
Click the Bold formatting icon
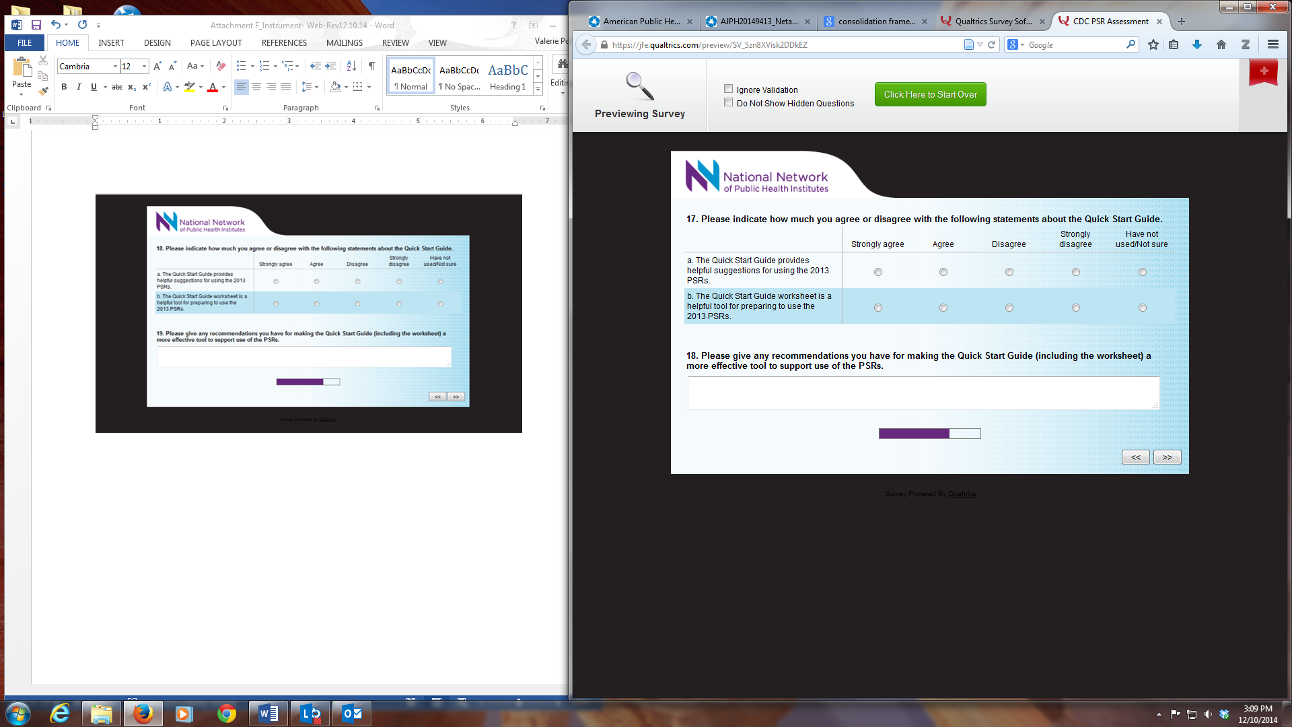click(x=64, y=87)
